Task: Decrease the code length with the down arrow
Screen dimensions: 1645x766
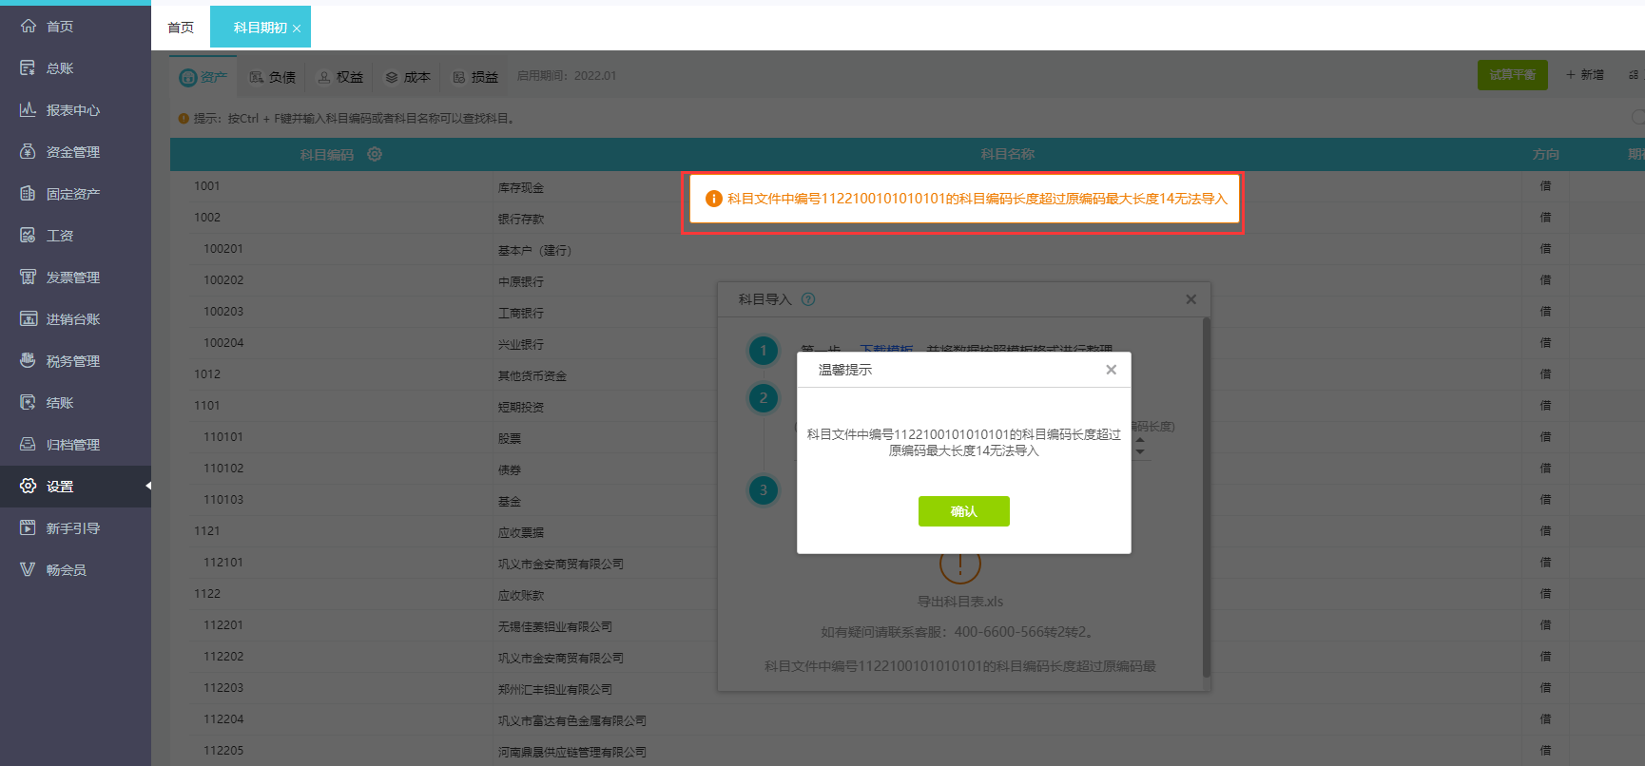Action: 1140,451
